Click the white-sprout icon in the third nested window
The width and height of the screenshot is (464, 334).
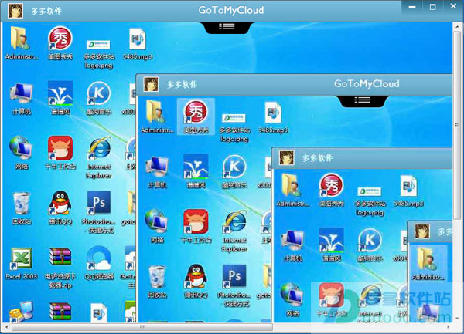click(x=332, y=245)
